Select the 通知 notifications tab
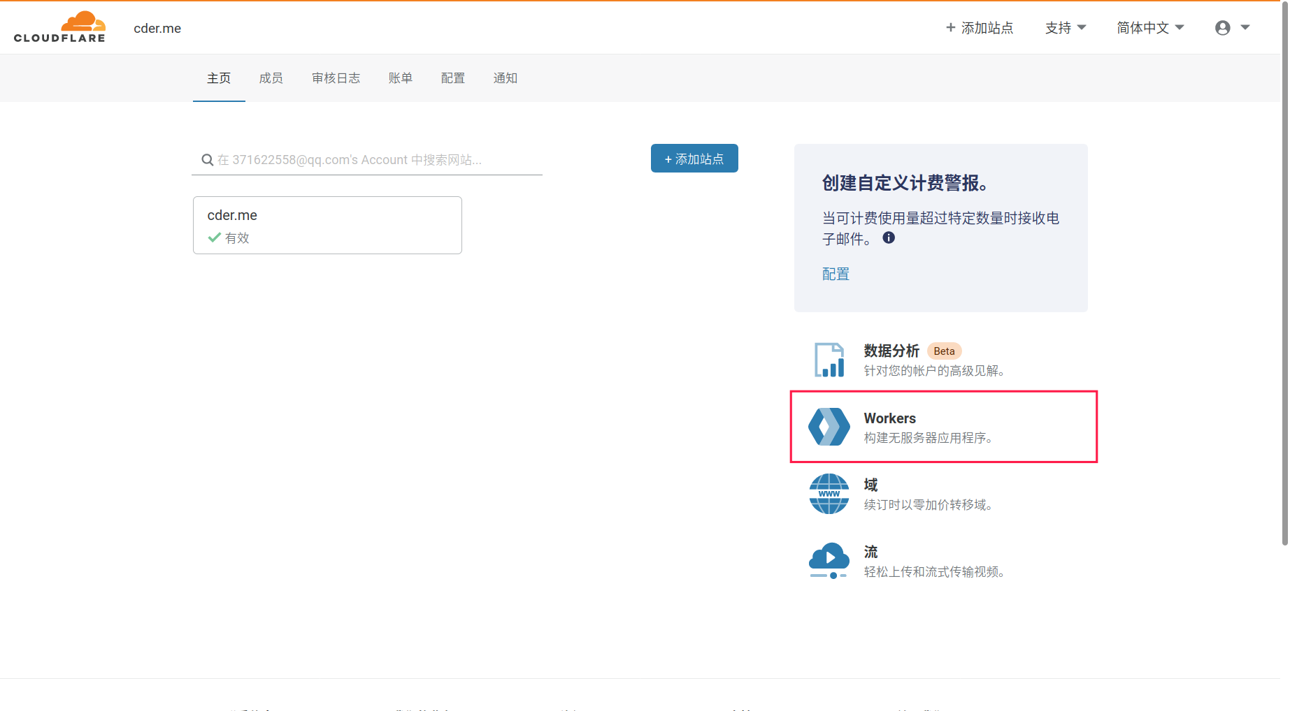Screen dimensions: 1290x711 pyautogui.click(x=506, y=78)
